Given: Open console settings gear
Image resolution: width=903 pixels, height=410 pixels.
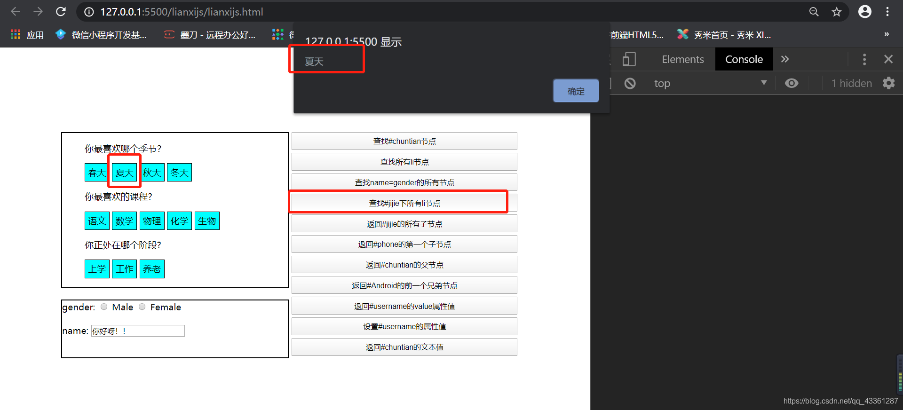Looking at the screenshot, I should click(889, 83).
